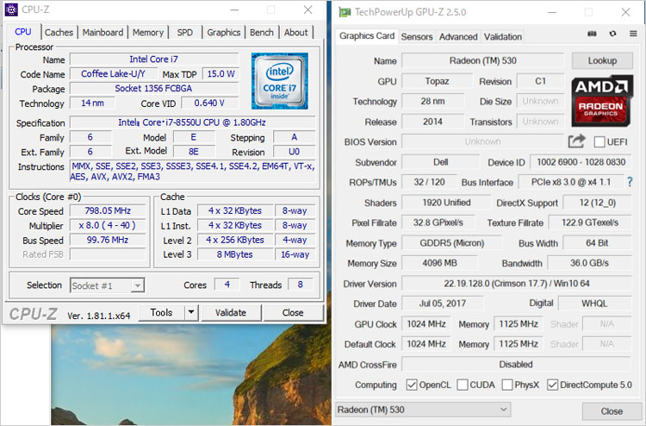Click the GPU-Z refresh icon

point(612,34)
